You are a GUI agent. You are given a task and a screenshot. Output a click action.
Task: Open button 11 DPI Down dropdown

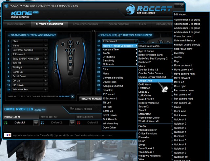[46, 85]
